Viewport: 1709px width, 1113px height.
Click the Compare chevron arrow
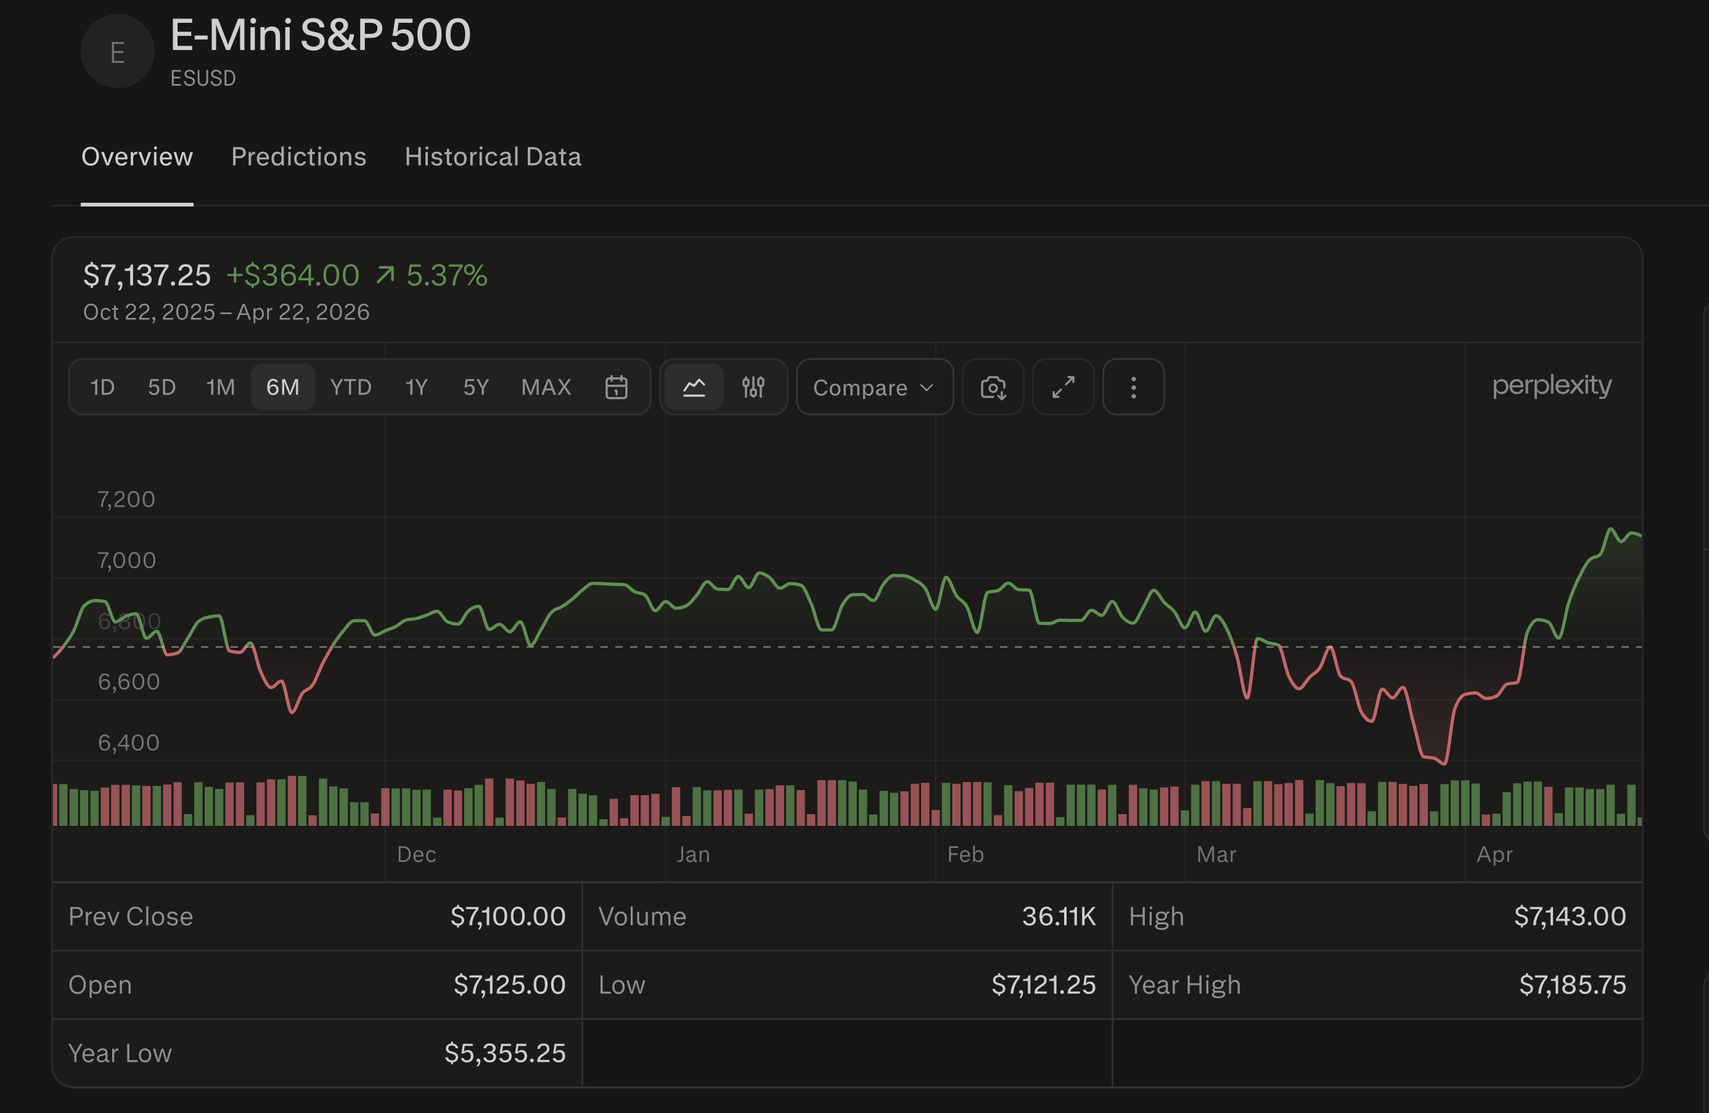coord(927,388)
